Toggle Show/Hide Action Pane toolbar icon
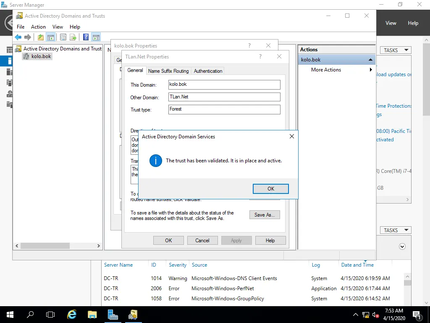The height and width of the screenshot is (323, 430). [96, 37]
